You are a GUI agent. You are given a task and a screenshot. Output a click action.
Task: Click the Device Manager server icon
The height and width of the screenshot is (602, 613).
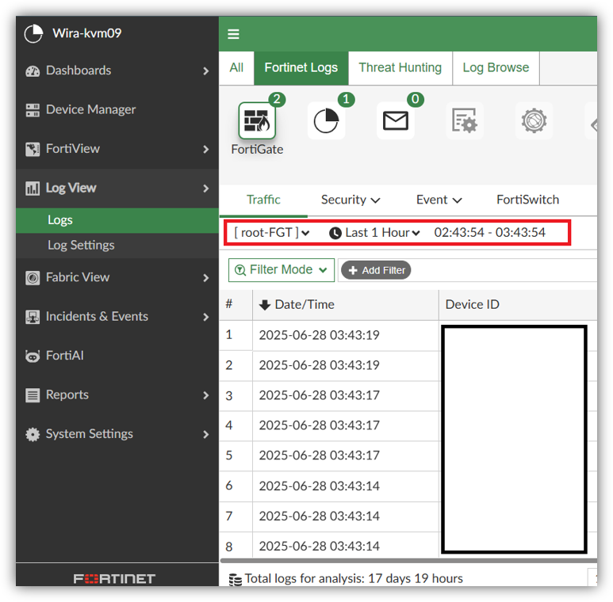33,110
